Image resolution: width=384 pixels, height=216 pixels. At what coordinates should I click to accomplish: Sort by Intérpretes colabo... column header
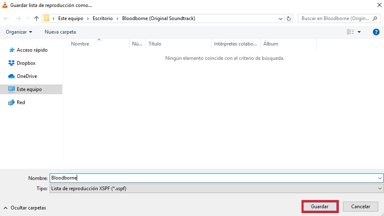[236, 44]
